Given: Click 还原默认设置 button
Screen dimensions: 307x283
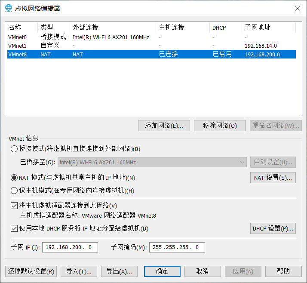Looking at the screenshot, I should [x=31, y=271].
